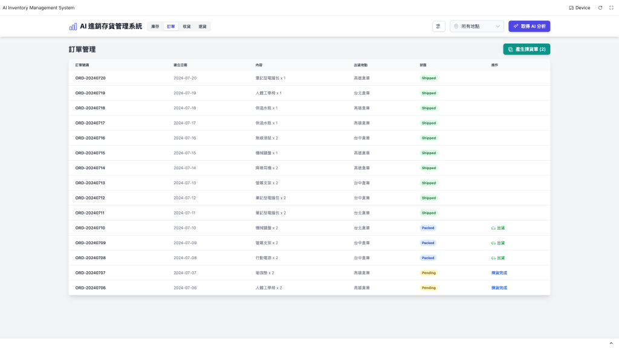This screenshot has width=619, height=348.
Task: Click the bar chart logo icon
Action: coord(73,27)
